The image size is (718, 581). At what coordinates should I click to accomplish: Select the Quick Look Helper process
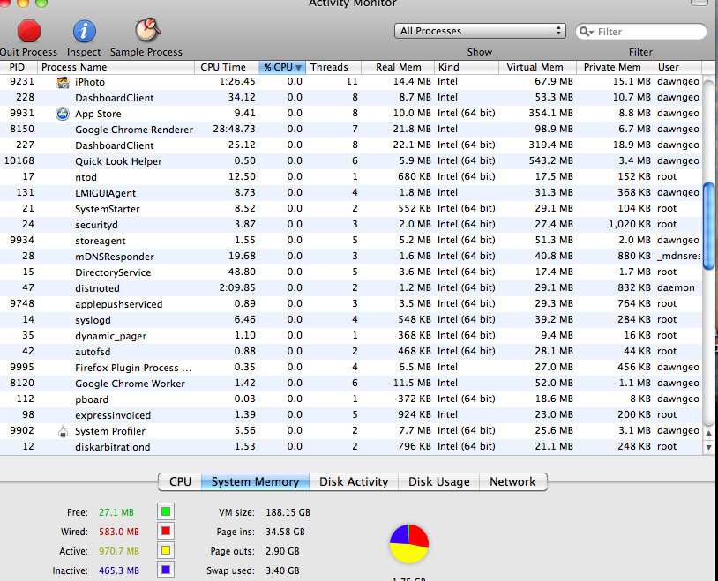(x=351, y=161)
